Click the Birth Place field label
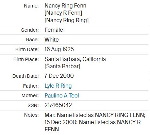Viewport: 150px width, 135px height. (x=26, y=59)
